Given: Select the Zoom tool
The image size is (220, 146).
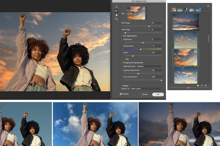Looking at the screenshot, I should [116, 19].
